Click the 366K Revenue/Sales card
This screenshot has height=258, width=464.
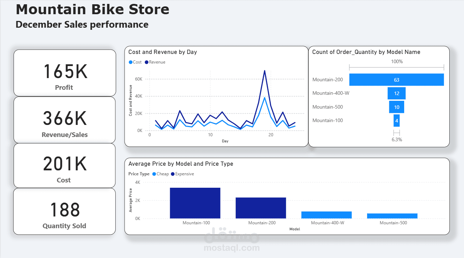65,120
